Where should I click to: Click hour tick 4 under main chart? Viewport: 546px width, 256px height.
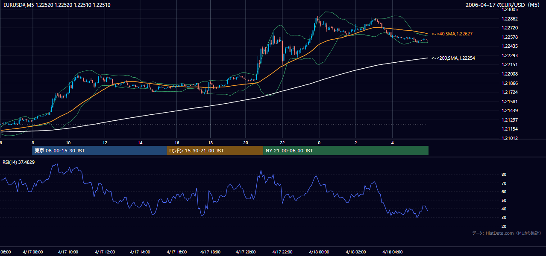point(392,143)
